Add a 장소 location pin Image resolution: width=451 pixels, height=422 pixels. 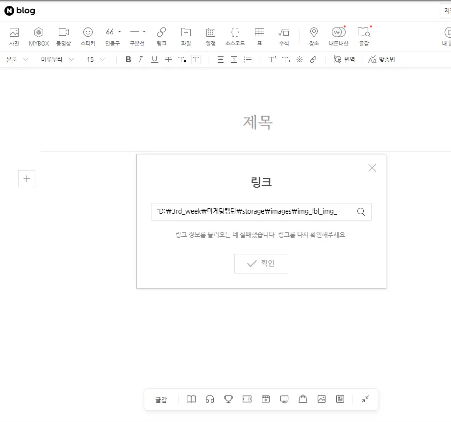pyautogui.click(x=314, y=37)
